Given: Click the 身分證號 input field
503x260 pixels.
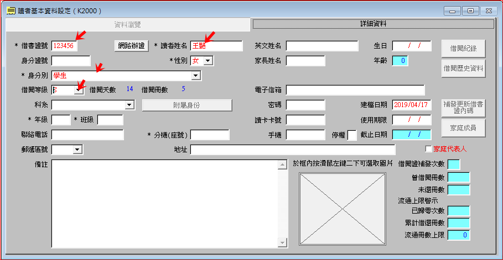Looking at the screenshot, I should tap(71, 61).
